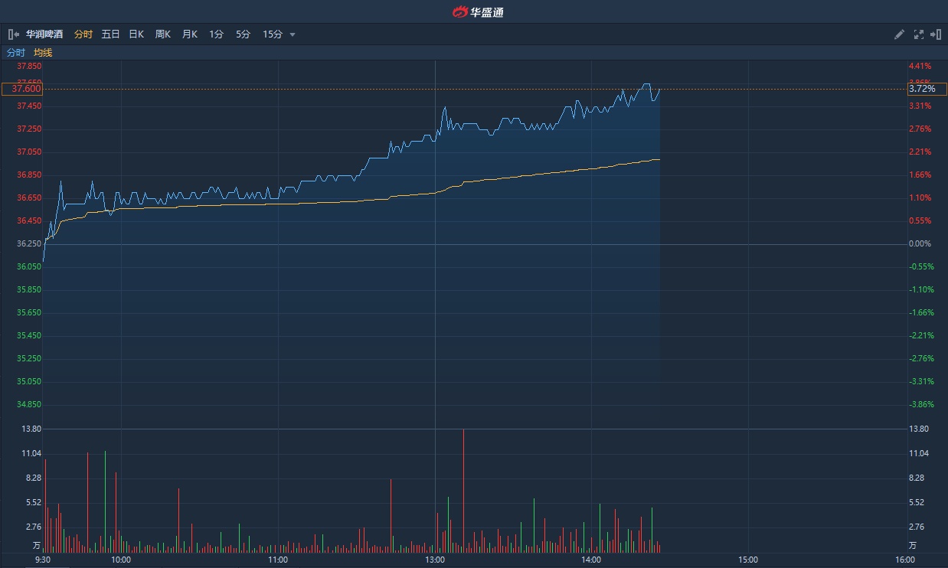
Task: Open the more time periods dropdown arrow
Action: point(293,34)
